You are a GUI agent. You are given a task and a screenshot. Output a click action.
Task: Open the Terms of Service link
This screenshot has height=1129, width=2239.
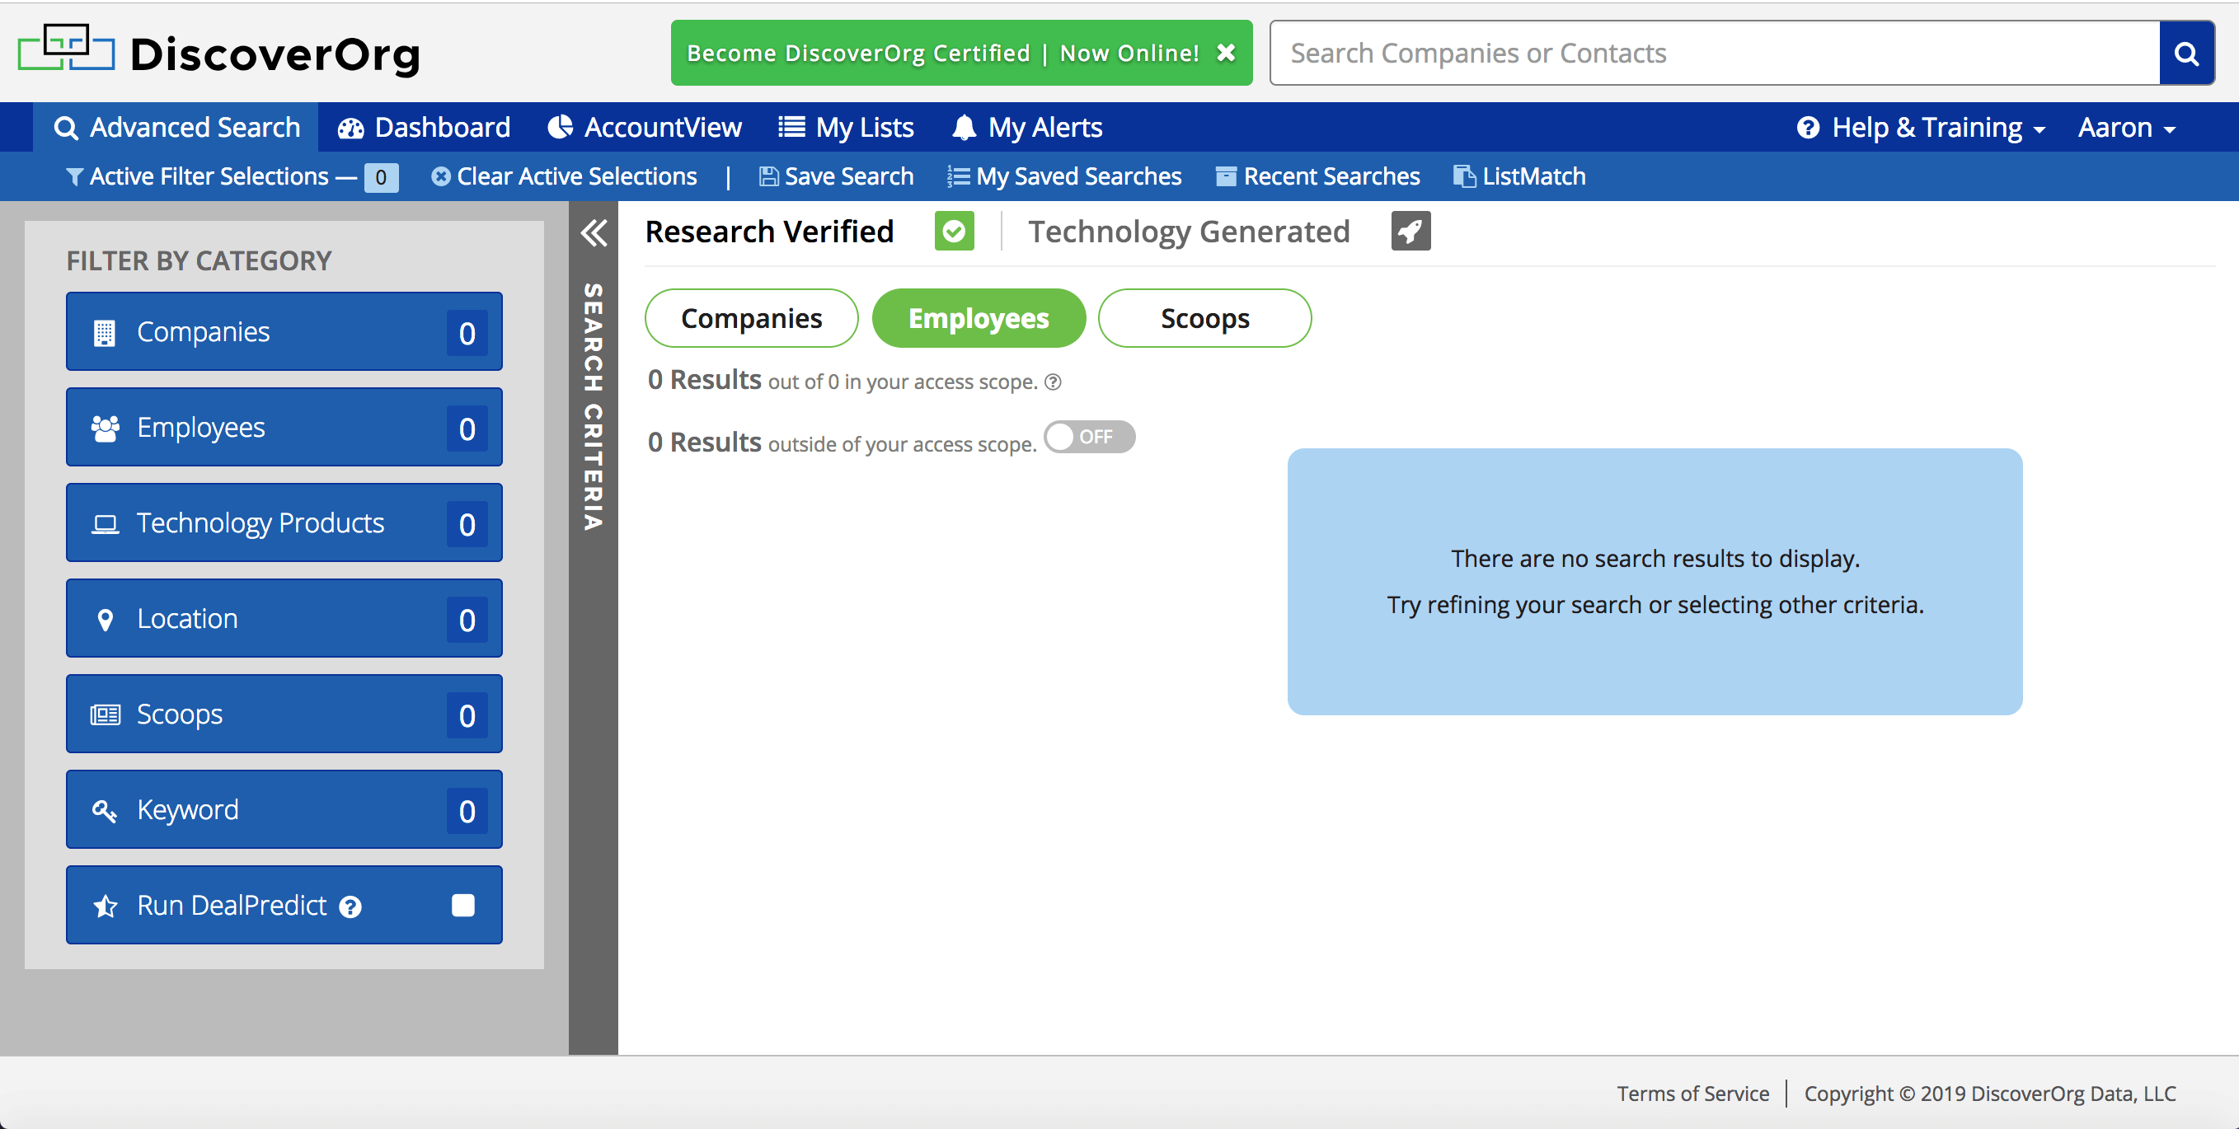click(x=1692, y=1094)
